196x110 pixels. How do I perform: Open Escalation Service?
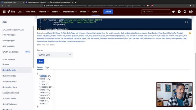point(11,93)
